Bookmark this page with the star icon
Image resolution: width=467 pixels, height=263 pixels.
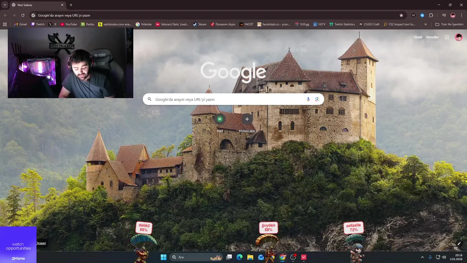coord(401,15)
